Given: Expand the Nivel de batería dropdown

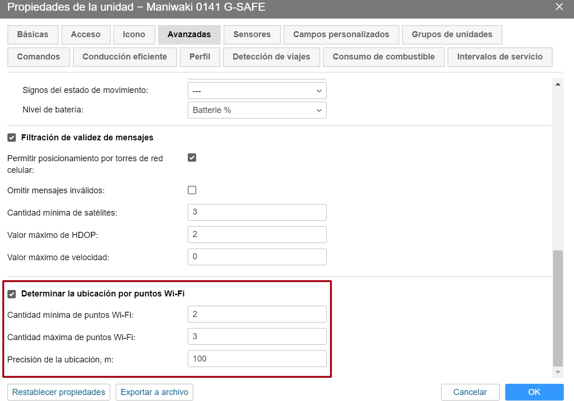Looking at the screenshot, I should point(257,111).
